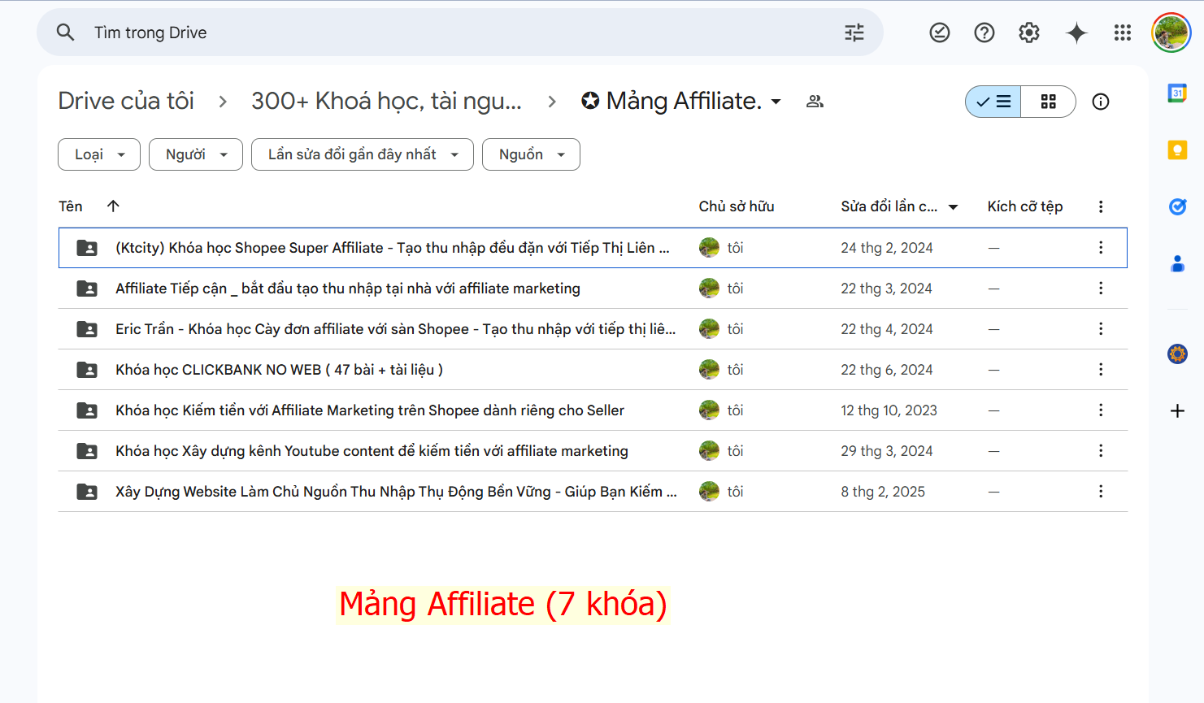The image size is (1204, 703).
Task: Switch to list layout view
Action: click(x=993, y=102)
